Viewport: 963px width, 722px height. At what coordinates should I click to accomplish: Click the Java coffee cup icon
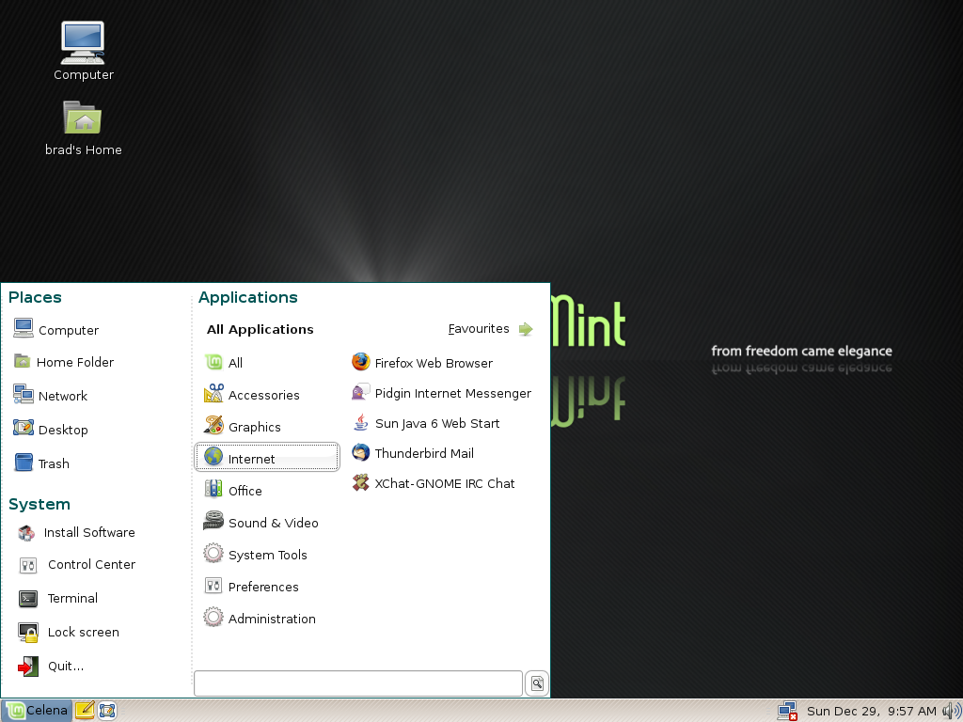click(360, 422)
